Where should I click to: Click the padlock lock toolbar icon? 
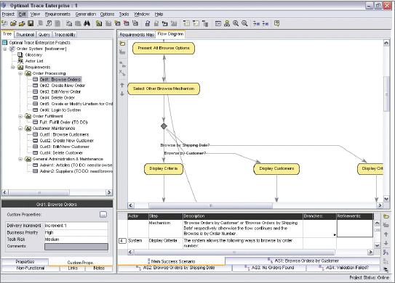[148, 24]
